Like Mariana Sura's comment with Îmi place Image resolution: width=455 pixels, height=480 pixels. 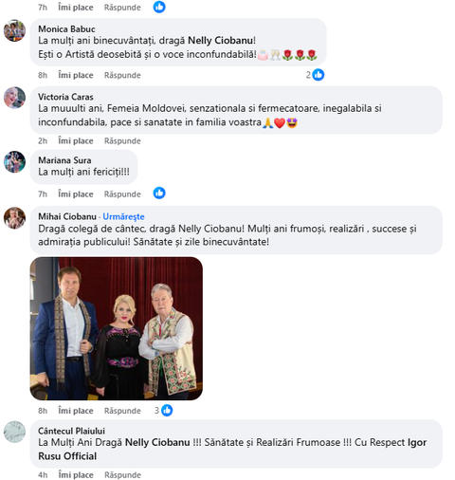pyautogui.click(x=76, y=194)
